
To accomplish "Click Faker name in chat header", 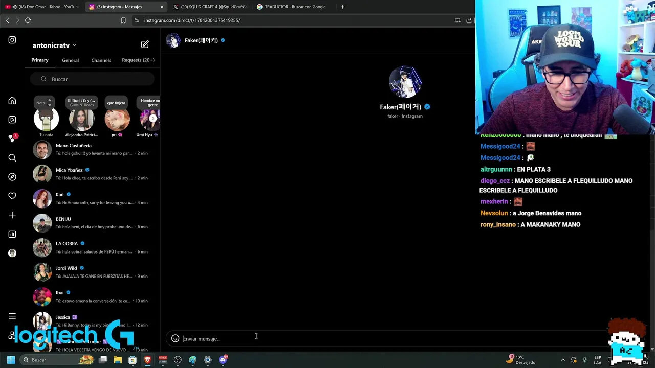I will [x=201, y=40].
